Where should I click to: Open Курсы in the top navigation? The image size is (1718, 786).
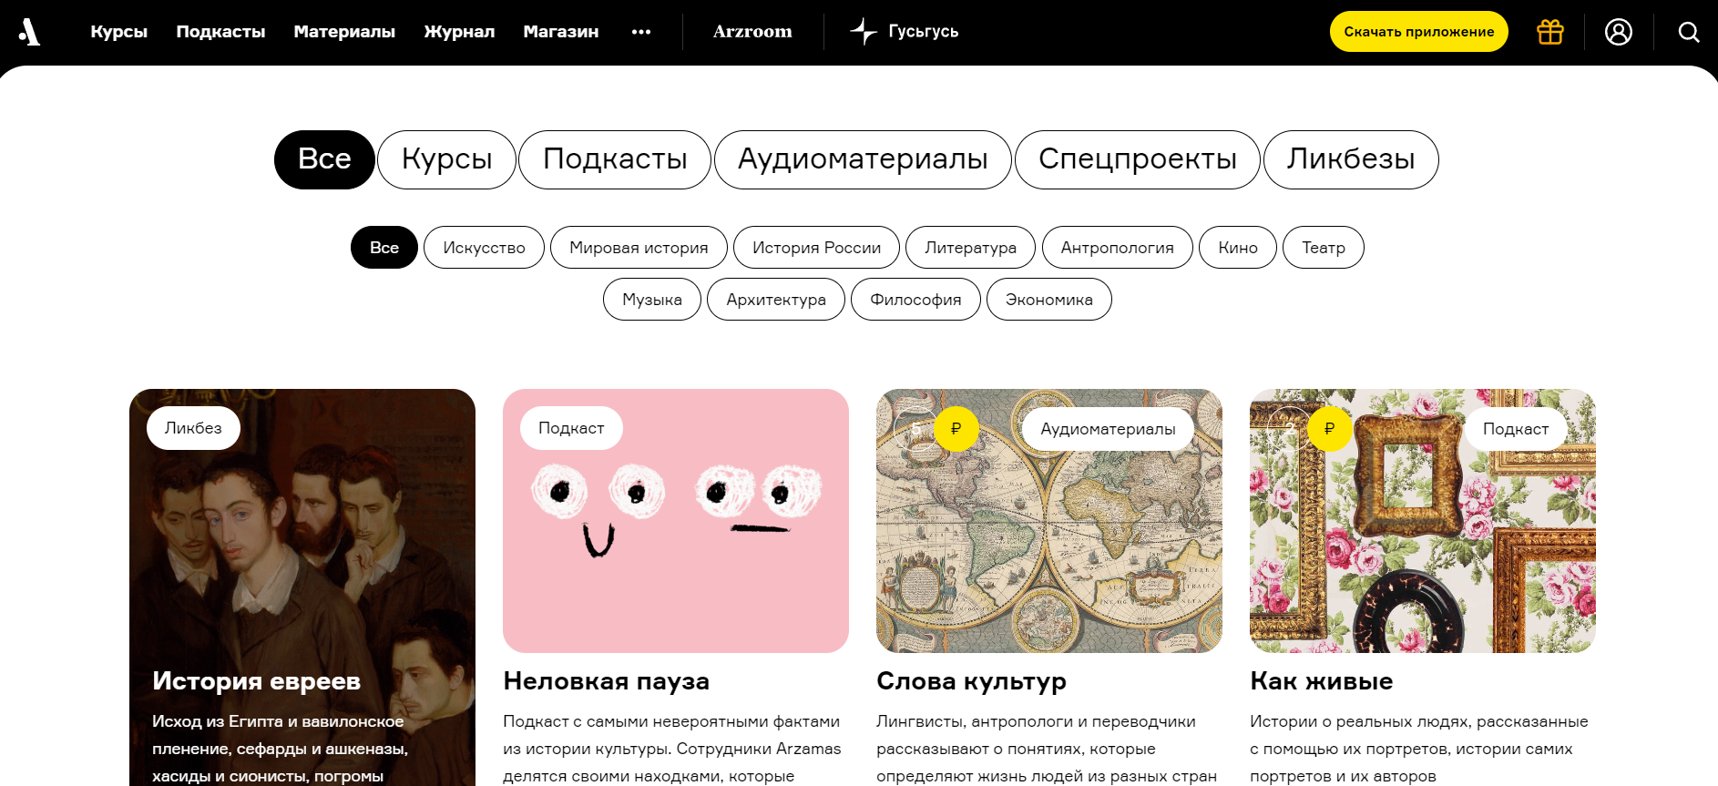coord(119,32)
